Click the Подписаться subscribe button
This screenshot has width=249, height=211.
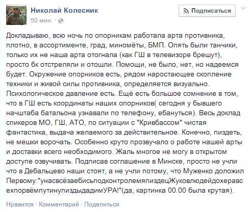(x=207, y=11)
